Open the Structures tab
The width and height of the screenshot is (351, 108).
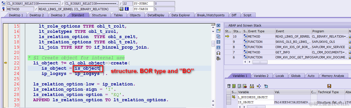click(x=99, y=15)
